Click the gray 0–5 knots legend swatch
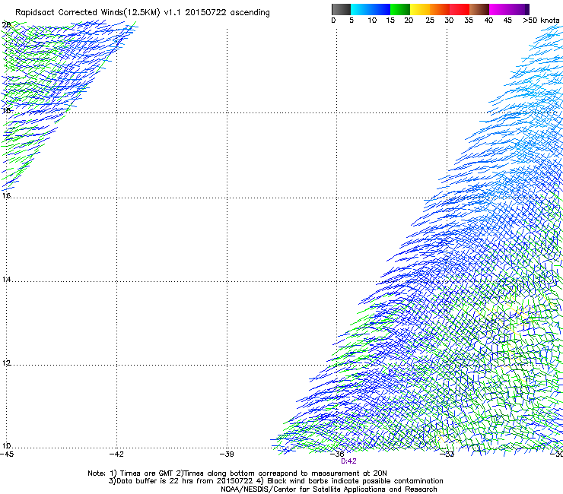Image resolution: width=563 pixels, height=494 pixels. (x=341, y=9)
